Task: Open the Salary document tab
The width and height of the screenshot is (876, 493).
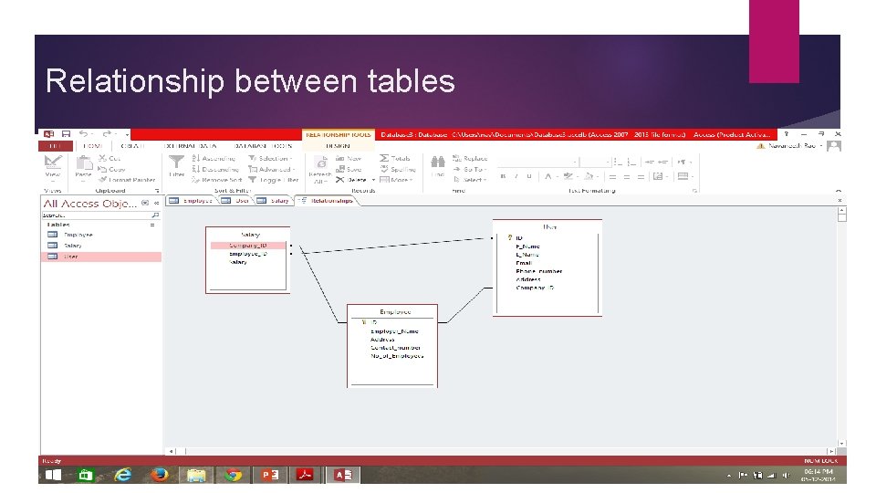Action: 274,201
